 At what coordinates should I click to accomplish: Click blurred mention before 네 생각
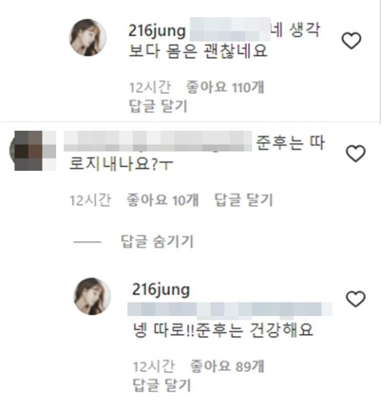coord(230,29)
